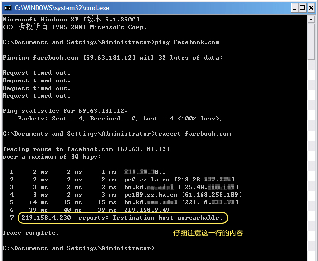Click the 'Pinging facebook.com' output line
The height and width of the screenshot is (261, 318).
(x=113, y=58)
